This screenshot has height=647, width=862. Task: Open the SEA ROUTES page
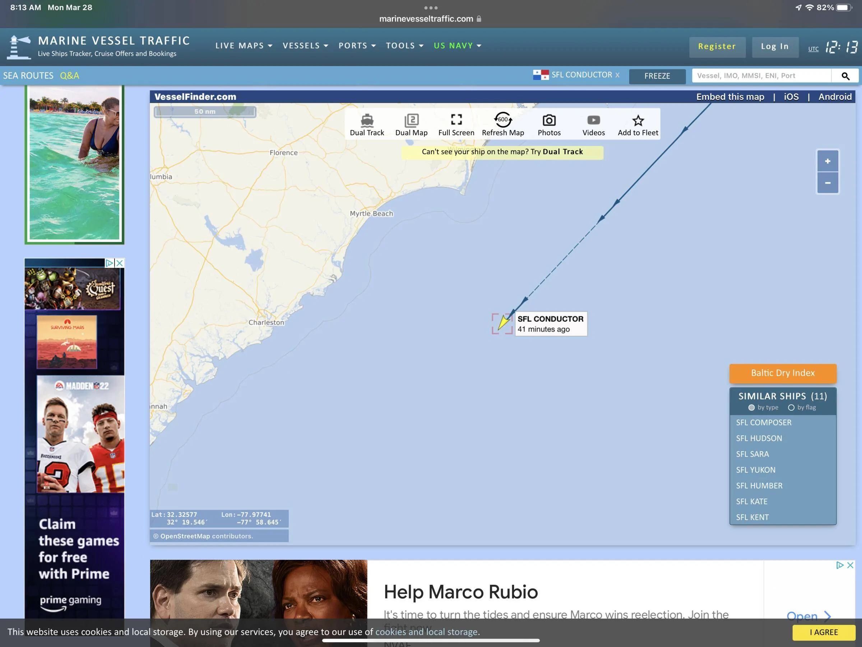(x=28, y=75)
